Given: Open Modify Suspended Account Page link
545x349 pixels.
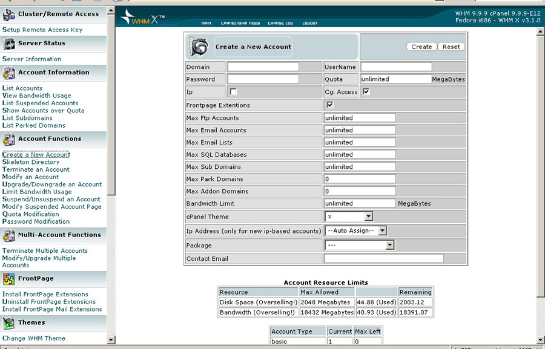Looking at the screenshot, I should 52,207.
